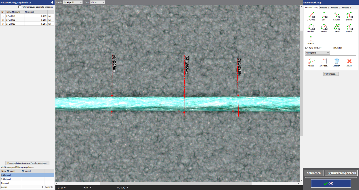Open the Zoom 100% dropdown
359x190 pixels.
tap(98, 2)
